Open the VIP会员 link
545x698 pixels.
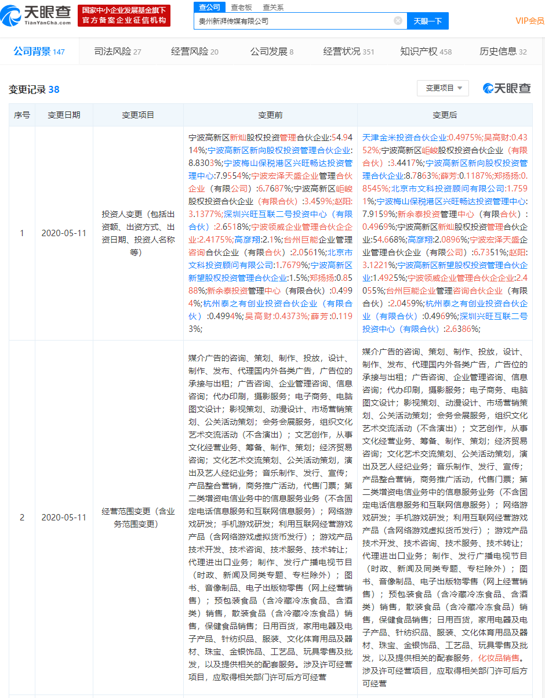pos(530,21)
